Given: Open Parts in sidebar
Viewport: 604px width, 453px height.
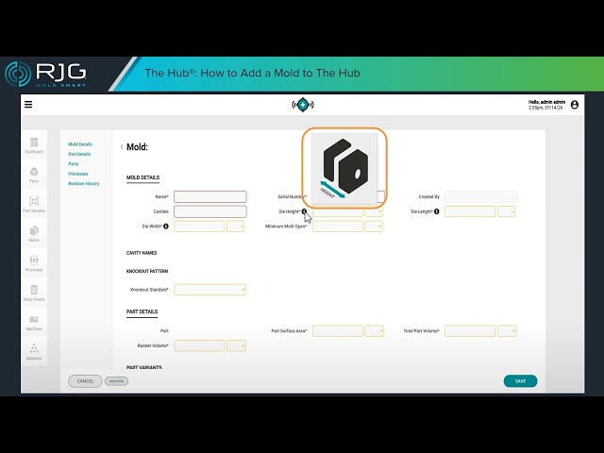Looking at the screenshot, I should (34, 175).
